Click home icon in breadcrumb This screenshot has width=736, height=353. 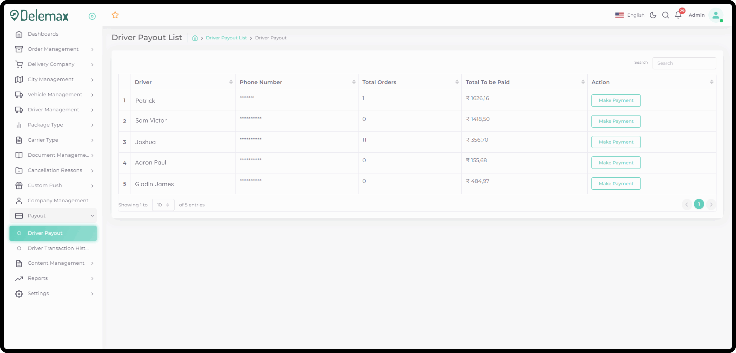click(195, 38)
